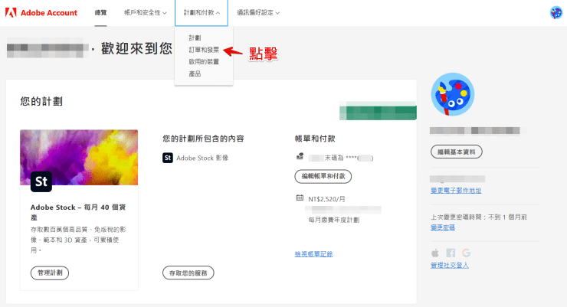Click the 您的計劃 heading
Screen dimensions: 567x307
(x=41, y=101)
